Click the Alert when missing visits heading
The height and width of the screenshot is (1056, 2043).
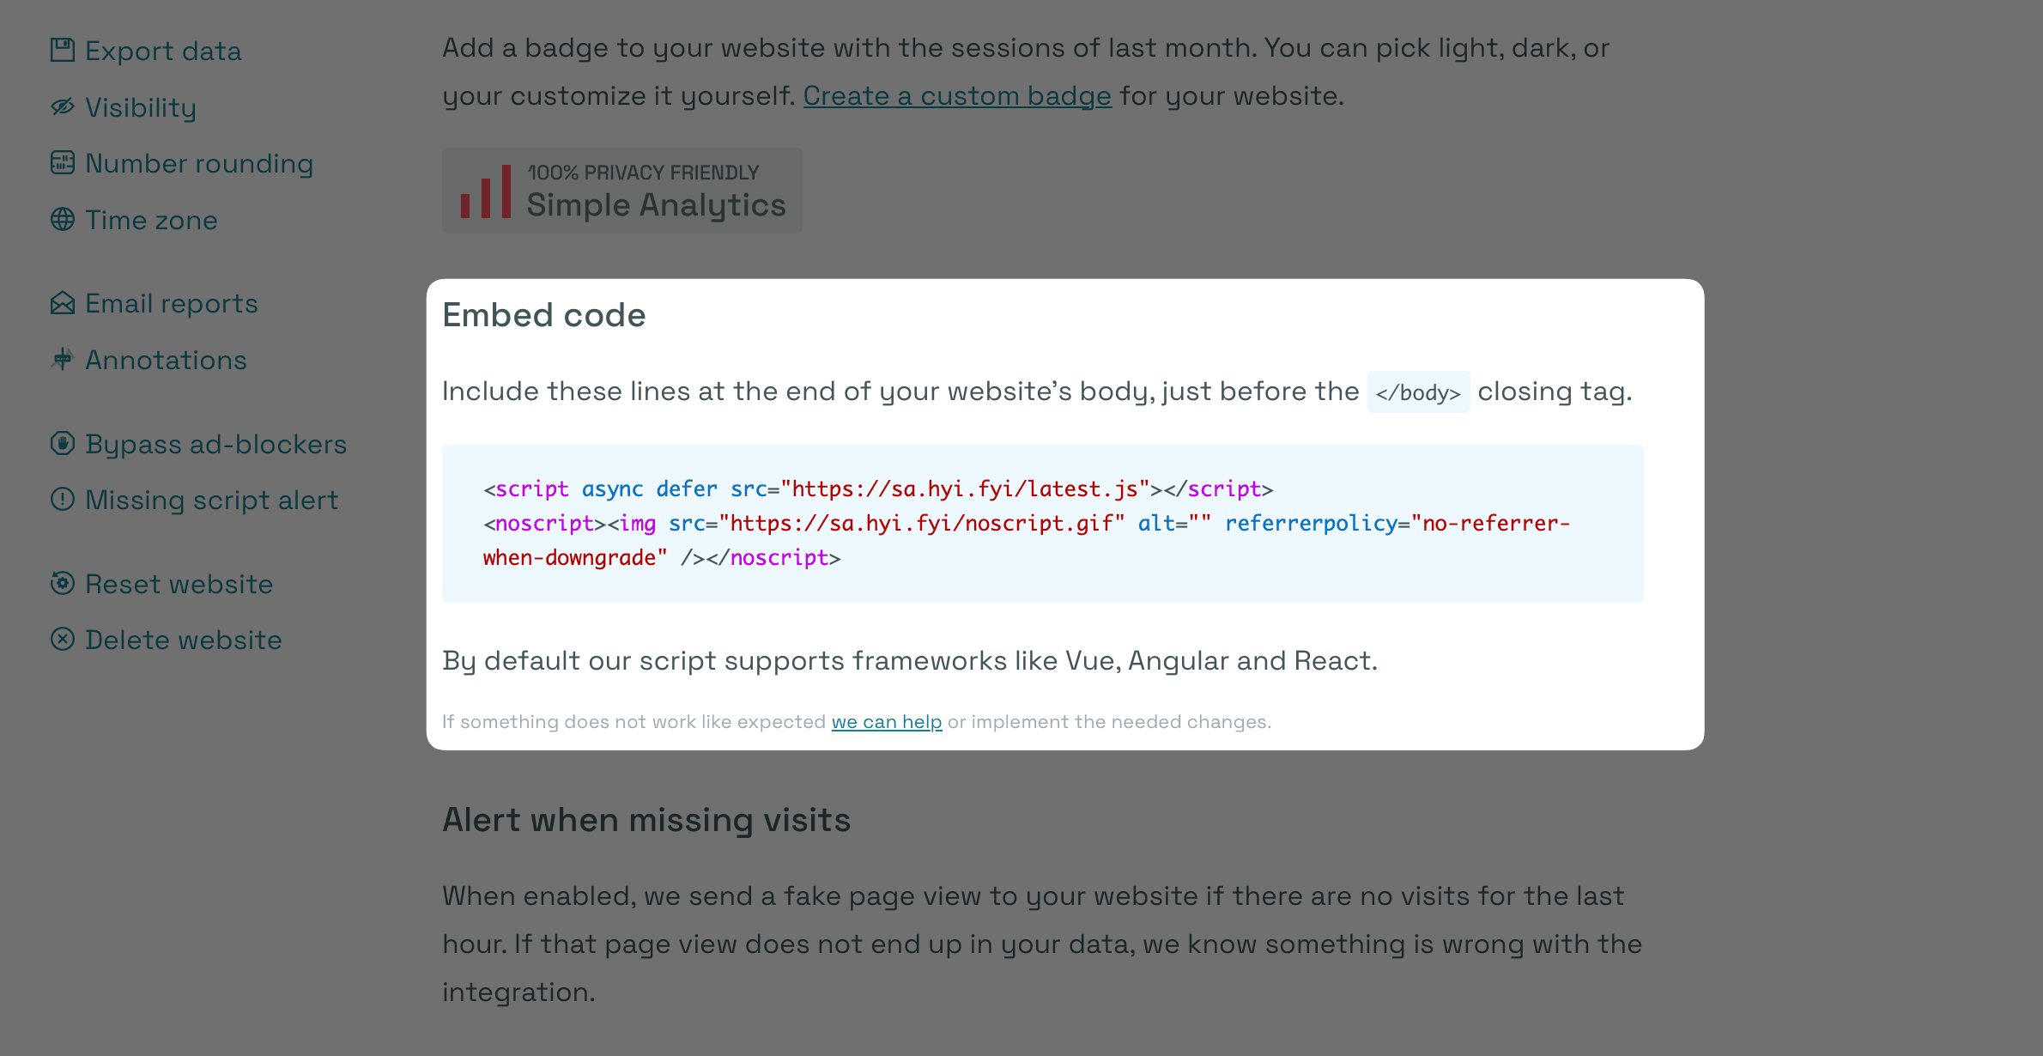tap(646, 820)
